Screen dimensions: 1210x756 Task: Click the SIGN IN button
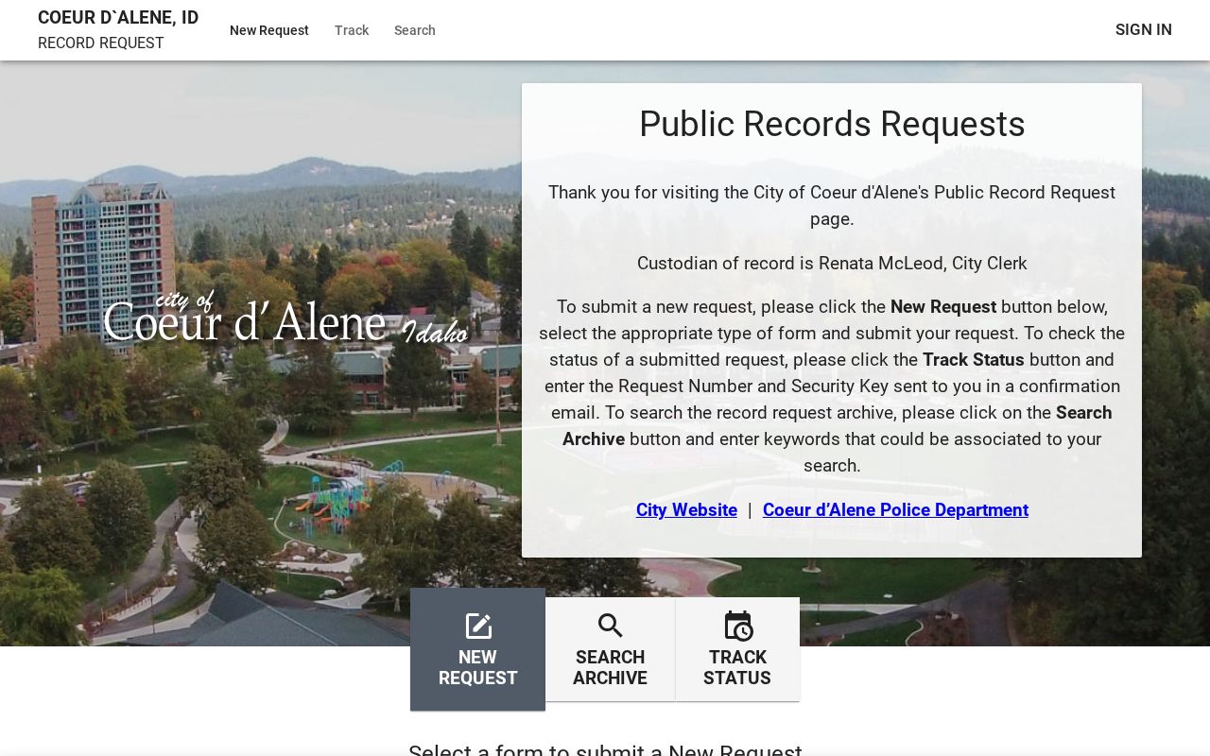click(1144, 29)
